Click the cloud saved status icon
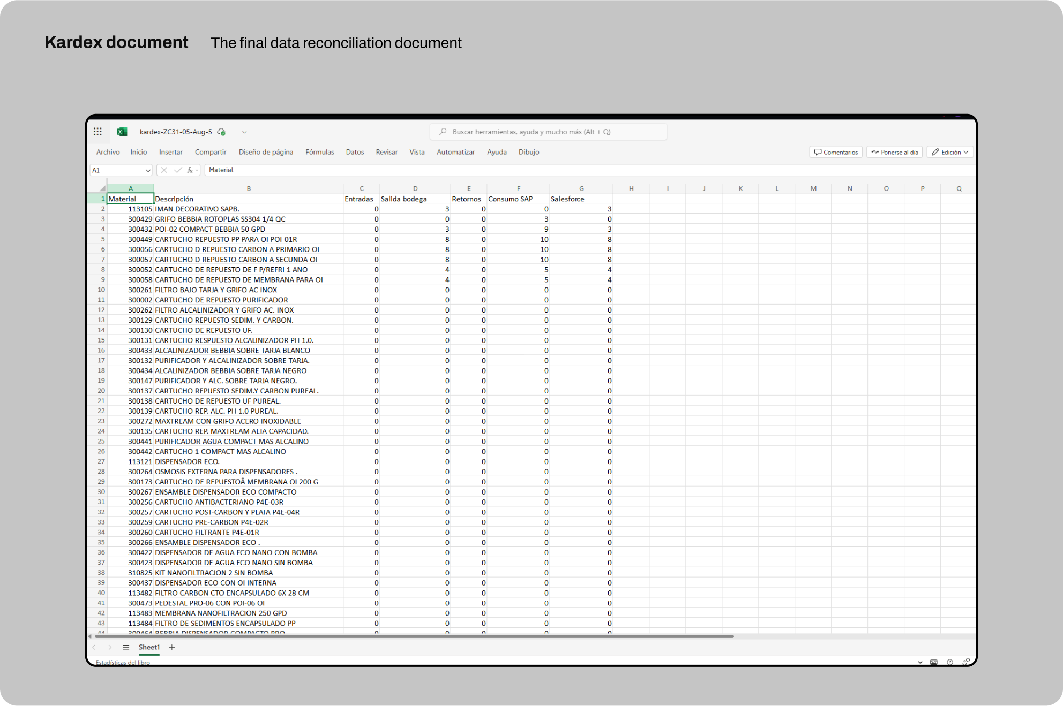The width and height of the screenshot is (1063, 706). 221,132
